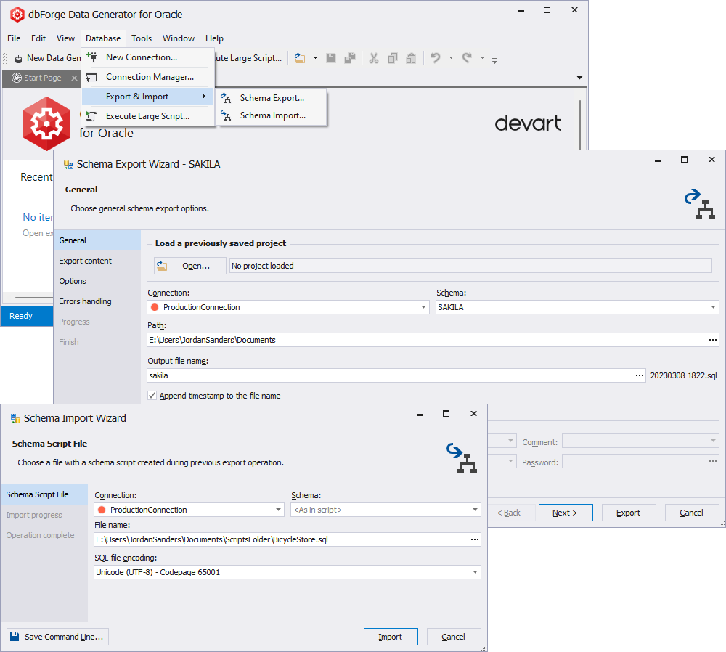
Task: Click the Start Page tab icon
Action: click(x=17, y=78)
